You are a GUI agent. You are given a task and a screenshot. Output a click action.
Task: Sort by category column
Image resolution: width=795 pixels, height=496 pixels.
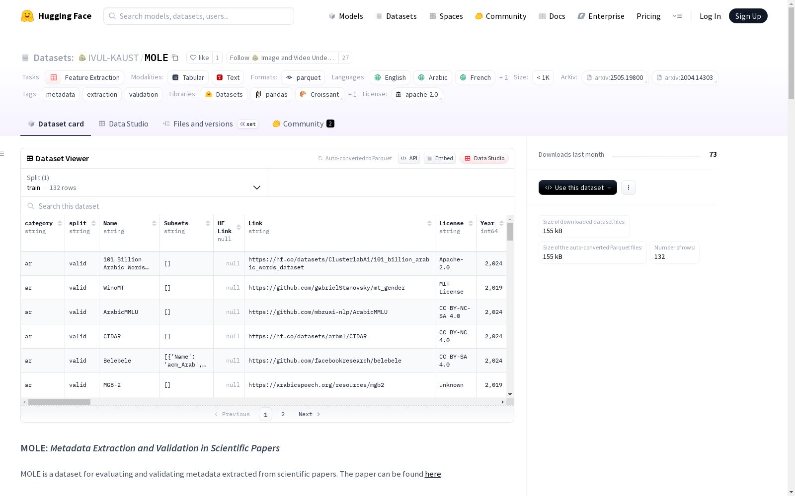pos(60,223)
